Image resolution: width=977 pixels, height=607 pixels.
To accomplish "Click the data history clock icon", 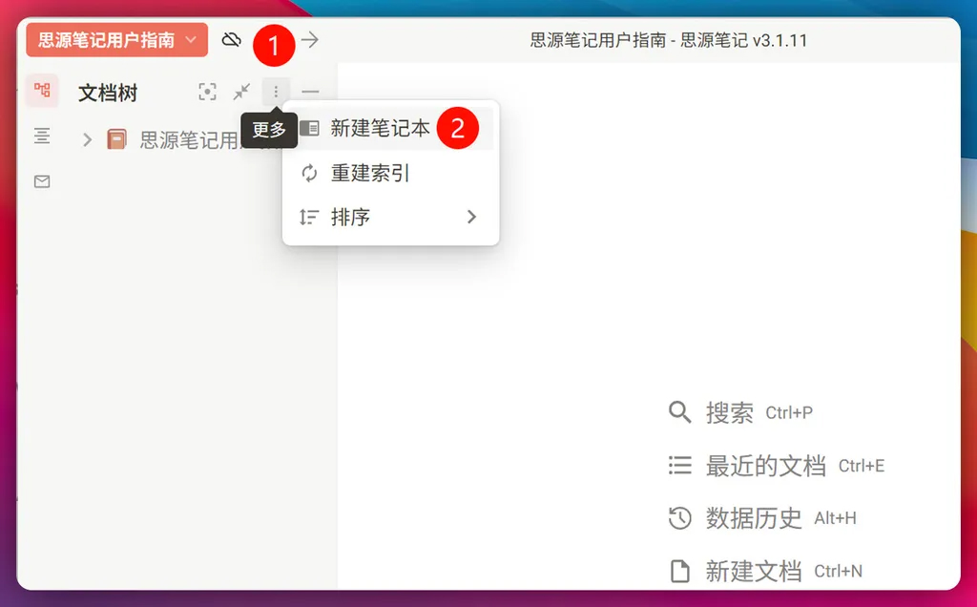I will click(679, 518).
